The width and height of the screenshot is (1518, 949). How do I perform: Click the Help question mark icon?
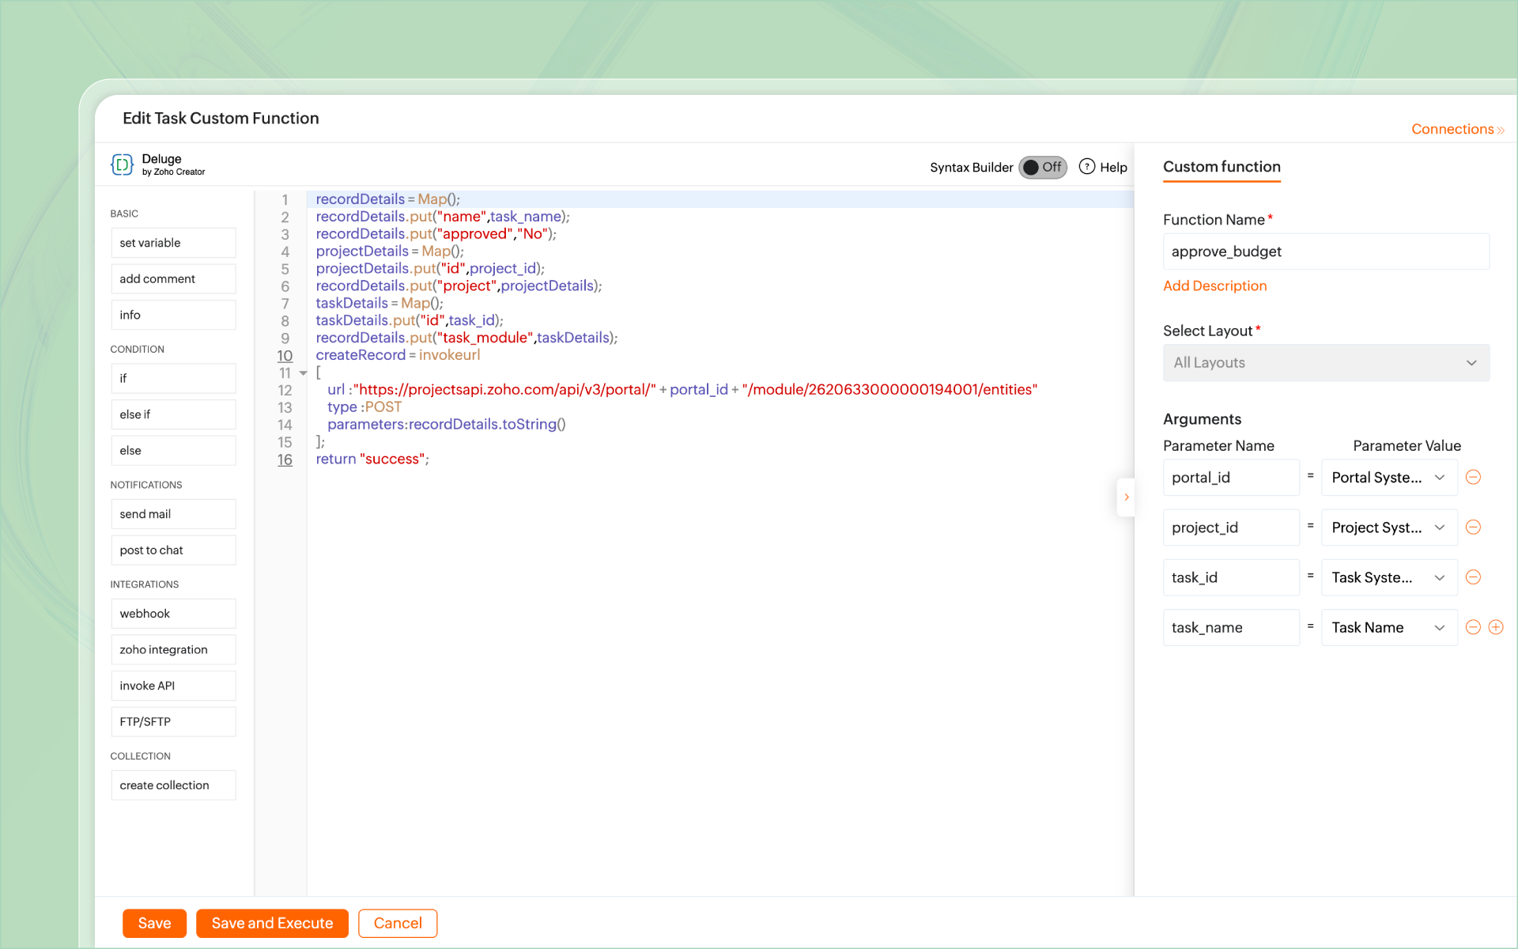pyautogui.click(x=1087, y=167)
